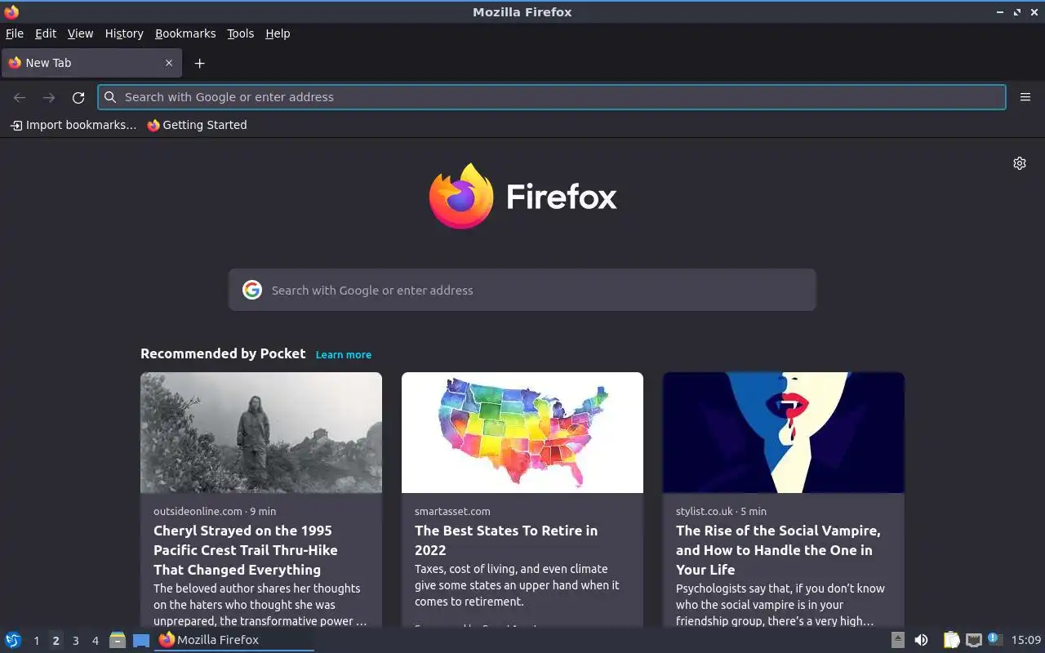Switch to workspace 4
Image resolution: width=1045 pixels, height=653 pixels.
point(95,641)
